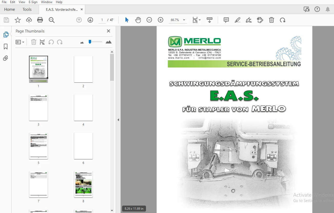
Task: Add a sticky note comment
Action: (x=226, y=20)
